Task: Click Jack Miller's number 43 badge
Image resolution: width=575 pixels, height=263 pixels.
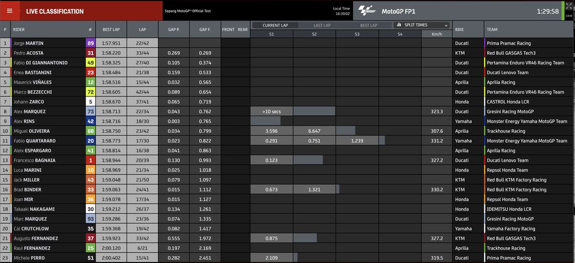Action: pyautogui.click(x=90, y=180)
